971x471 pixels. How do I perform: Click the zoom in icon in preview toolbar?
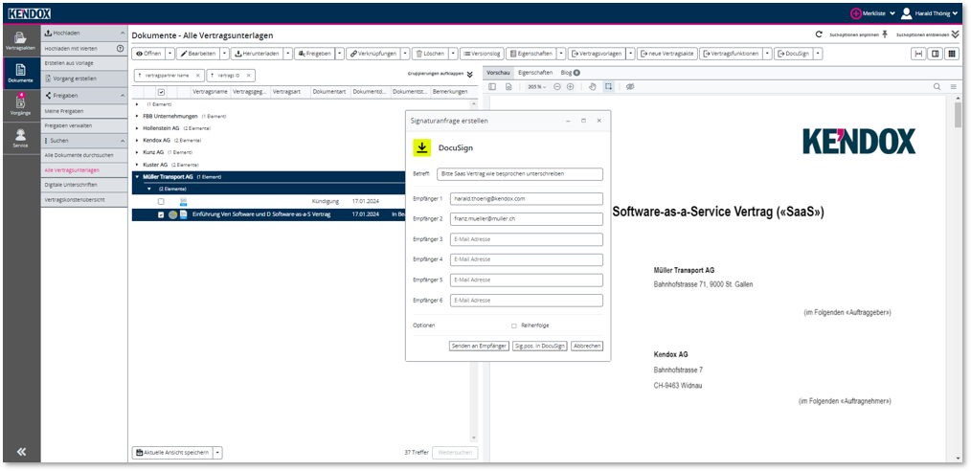tap(571, 87)
